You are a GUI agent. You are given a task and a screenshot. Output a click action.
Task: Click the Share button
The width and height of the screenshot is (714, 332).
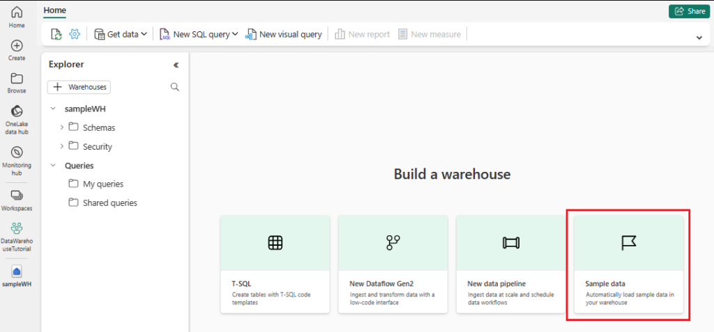point(688,11)
